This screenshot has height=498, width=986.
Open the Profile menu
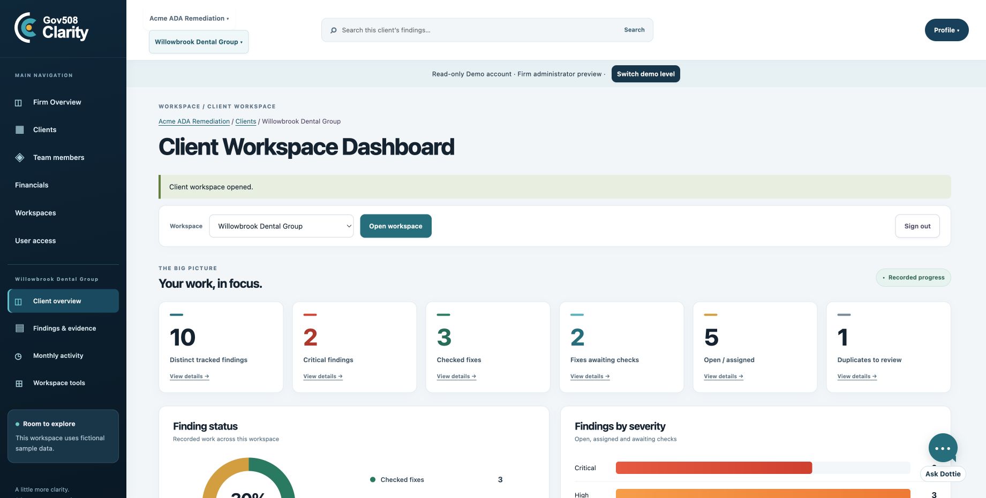pyautogui.click(x=946, y=30)
